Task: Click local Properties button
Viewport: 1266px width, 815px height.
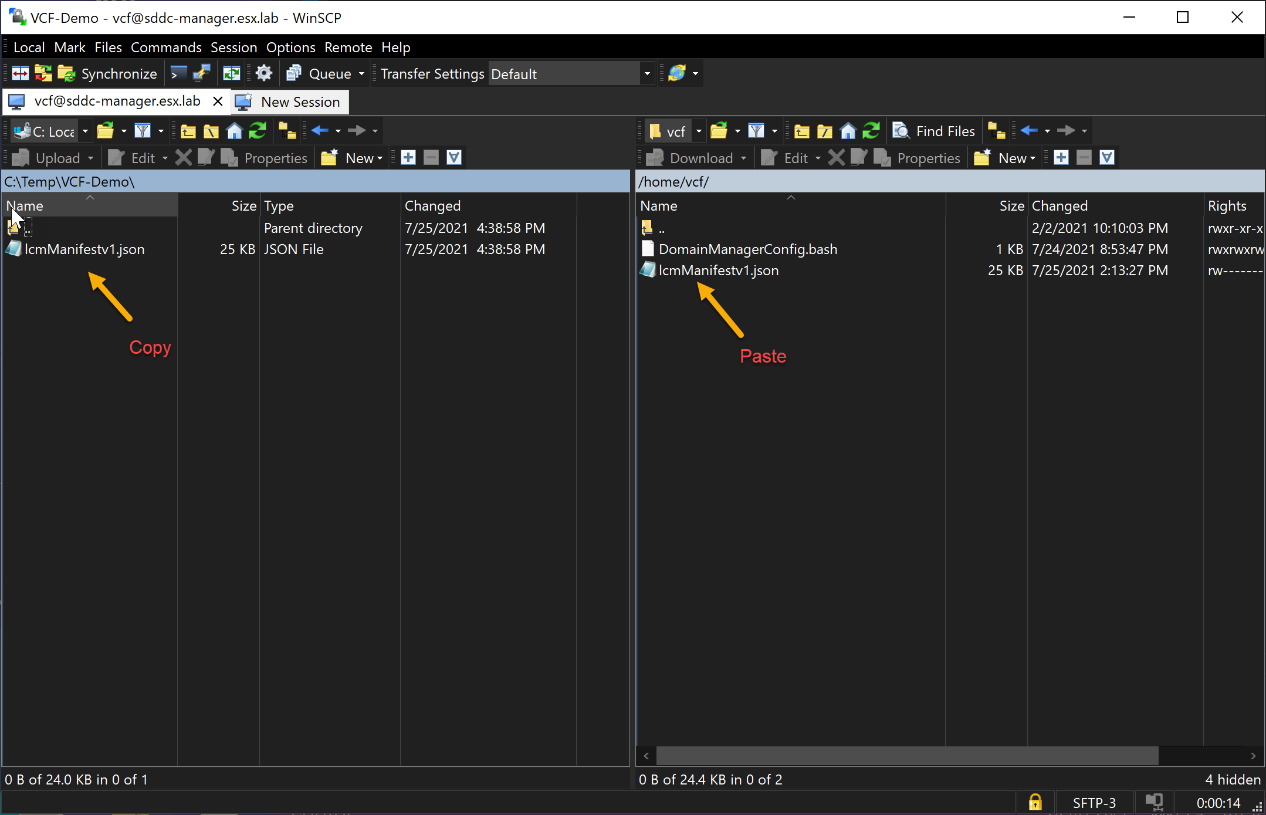Action: [x=264, y=158]
